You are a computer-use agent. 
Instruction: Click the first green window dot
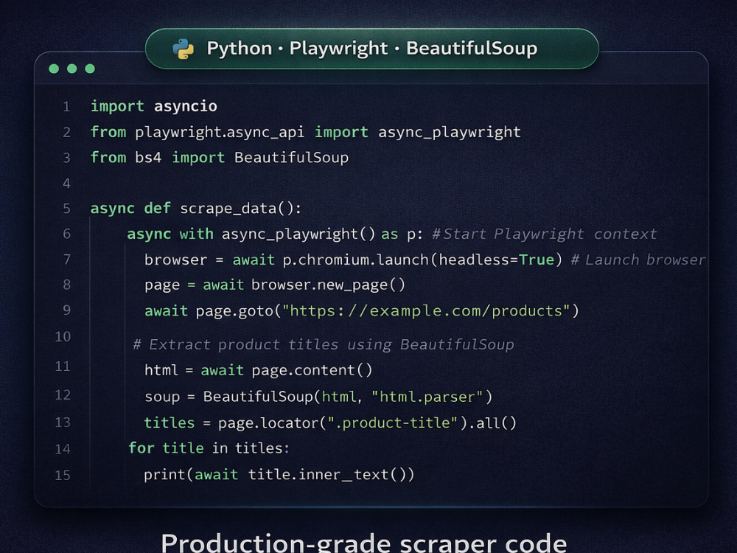(54, 69)
